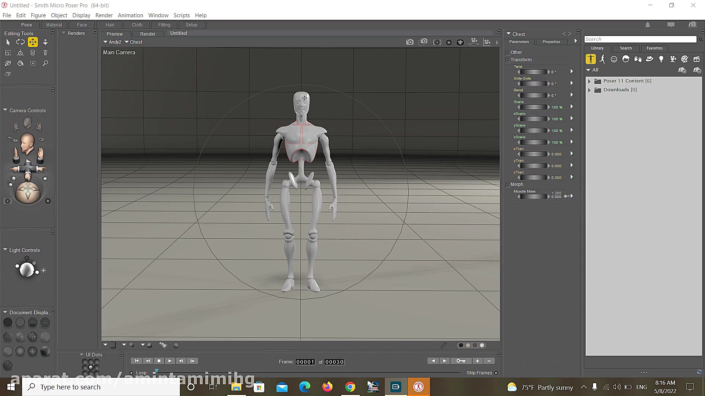The width and height of the screenshot is (705, 396).
Task: Collapse the Morph parameter group
Action: pyautogui.click(x=507, y=185)
